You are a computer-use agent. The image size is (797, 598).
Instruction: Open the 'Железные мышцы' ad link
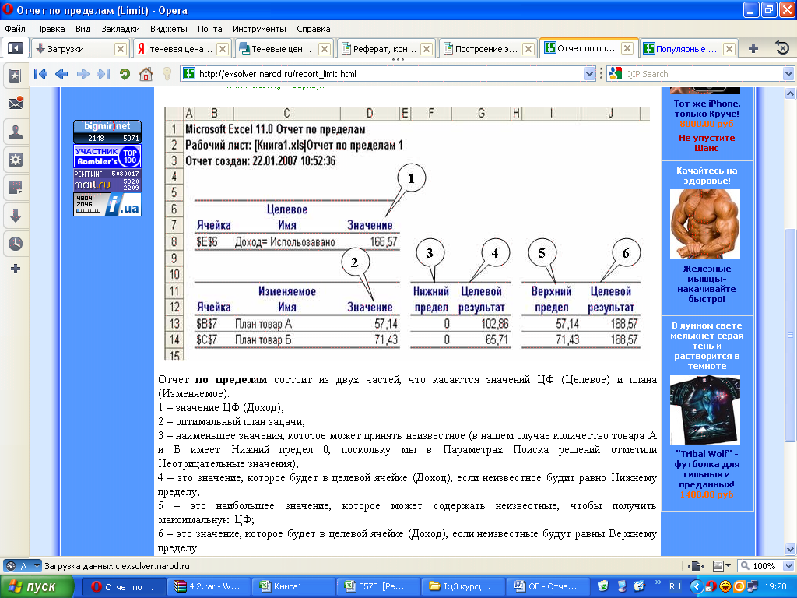click(707, 283)
